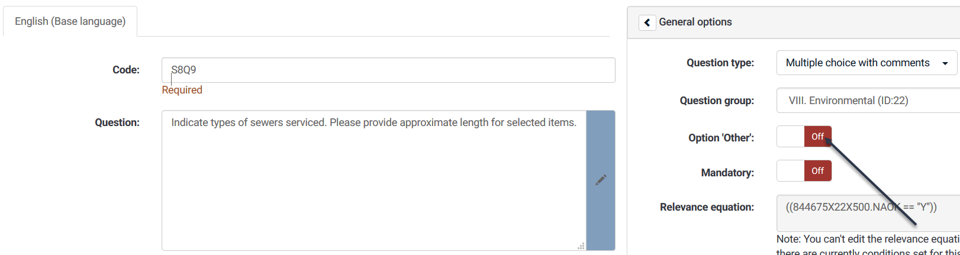The width and height of the screenshot is (960, 255).
Task: Click the 'Mandatory:' label
Action: tap(727, 173)
